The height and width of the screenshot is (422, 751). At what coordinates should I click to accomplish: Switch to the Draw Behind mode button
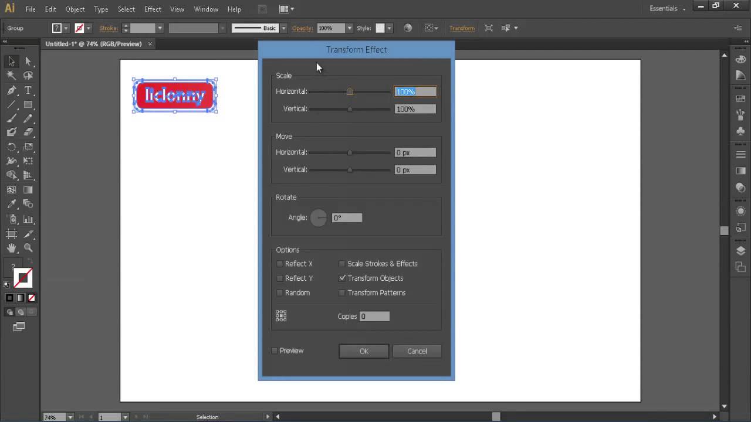tap(21, 312)
